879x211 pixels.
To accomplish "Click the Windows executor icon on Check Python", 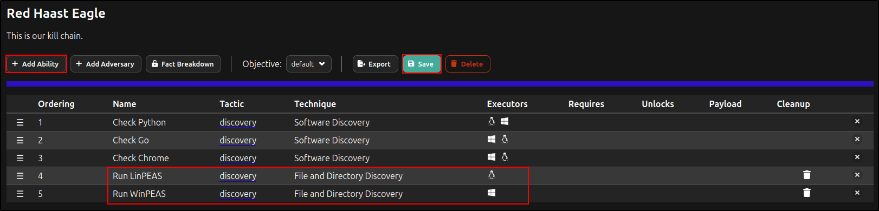I will [x=505, y=121].
